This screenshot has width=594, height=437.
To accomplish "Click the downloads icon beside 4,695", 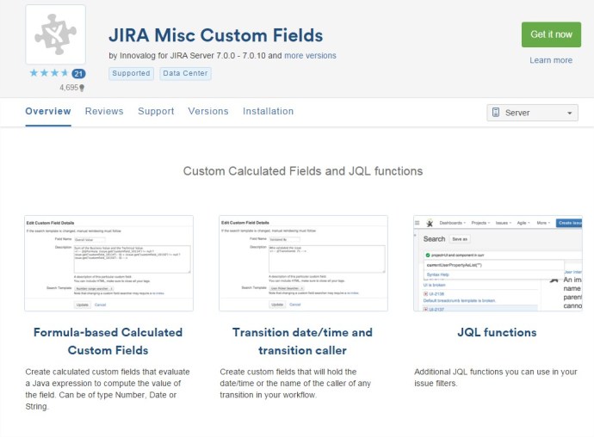I will (x=82, y=88).
